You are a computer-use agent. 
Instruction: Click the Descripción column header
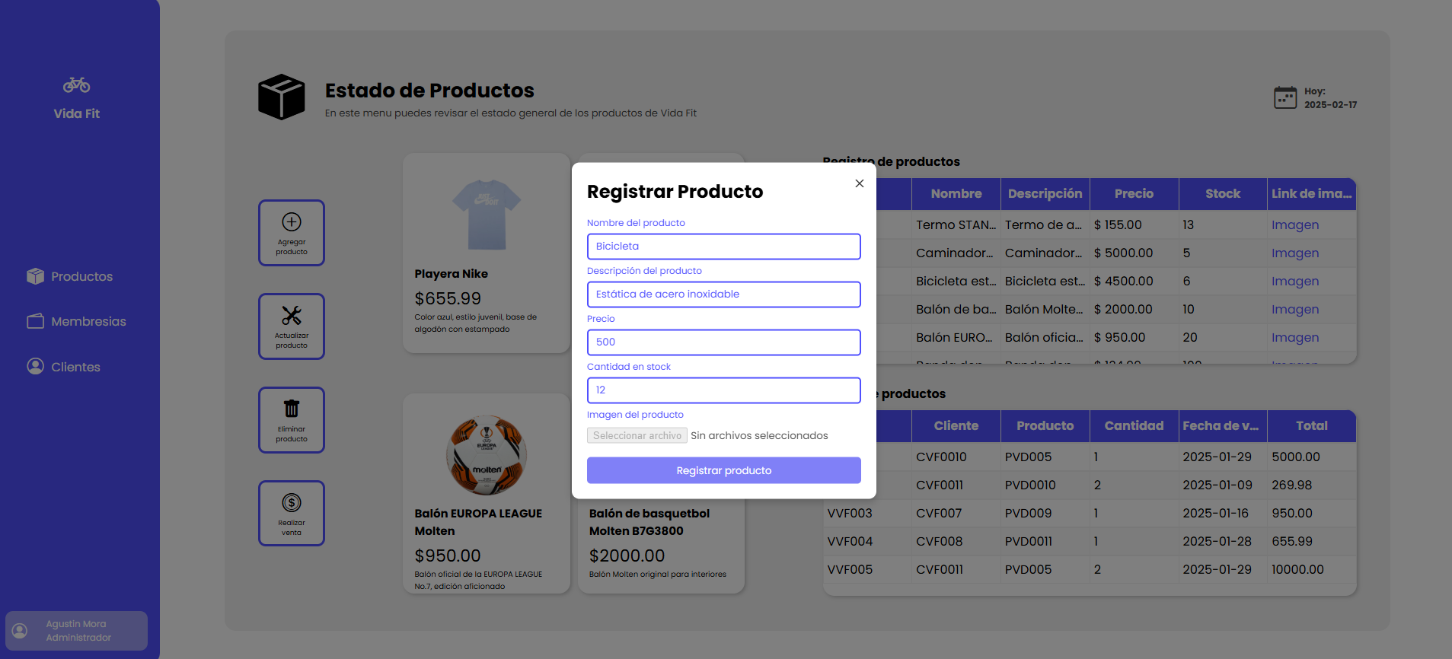1045,194
